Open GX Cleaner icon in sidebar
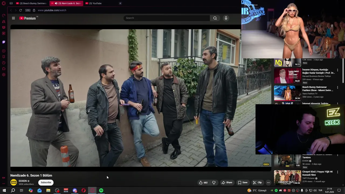345x194 pixels. [x=4, y=21]
